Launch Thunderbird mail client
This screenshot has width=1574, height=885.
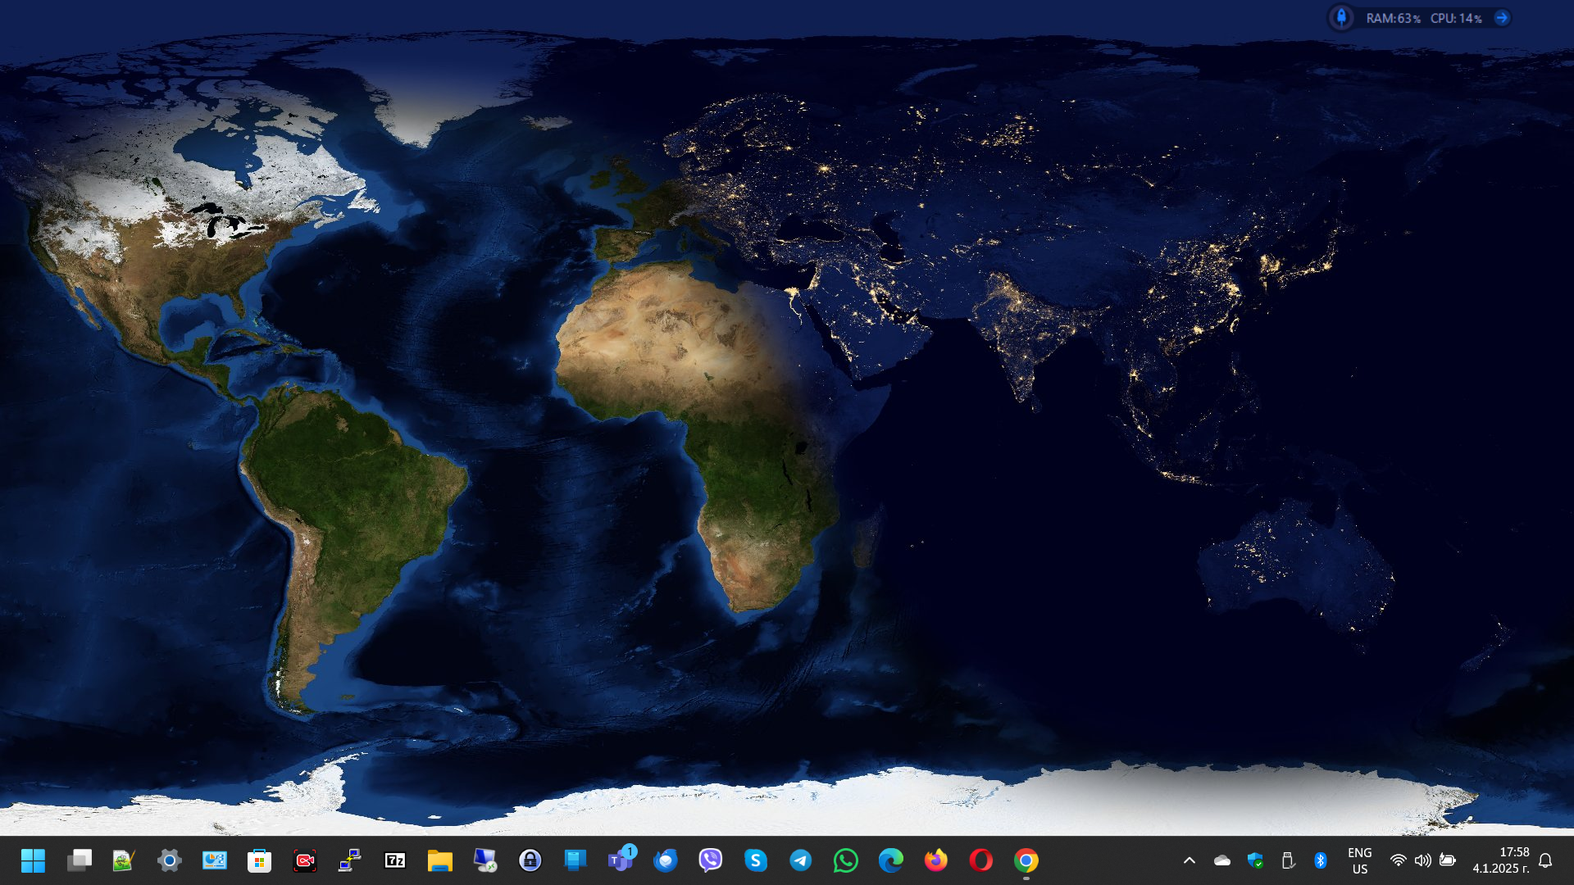[x=666, y=860]
